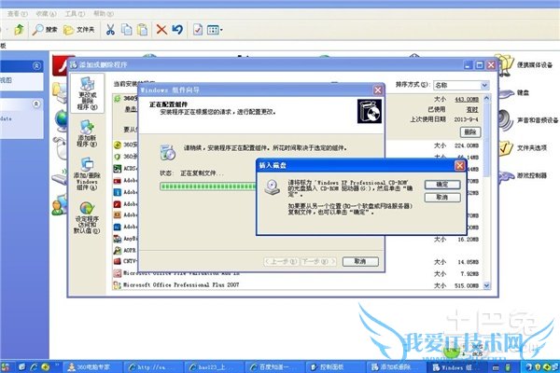Switch to 360电脑专家 taskbar button
The width and height of the screenshot is (560, 373).
[93, 367]
